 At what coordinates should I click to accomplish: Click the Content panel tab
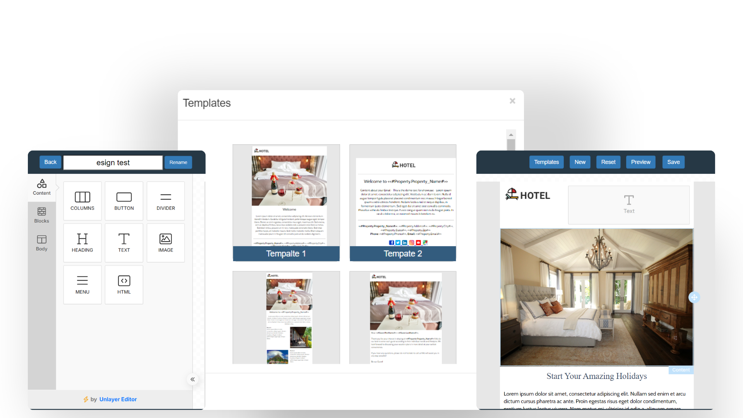(42, 188)
